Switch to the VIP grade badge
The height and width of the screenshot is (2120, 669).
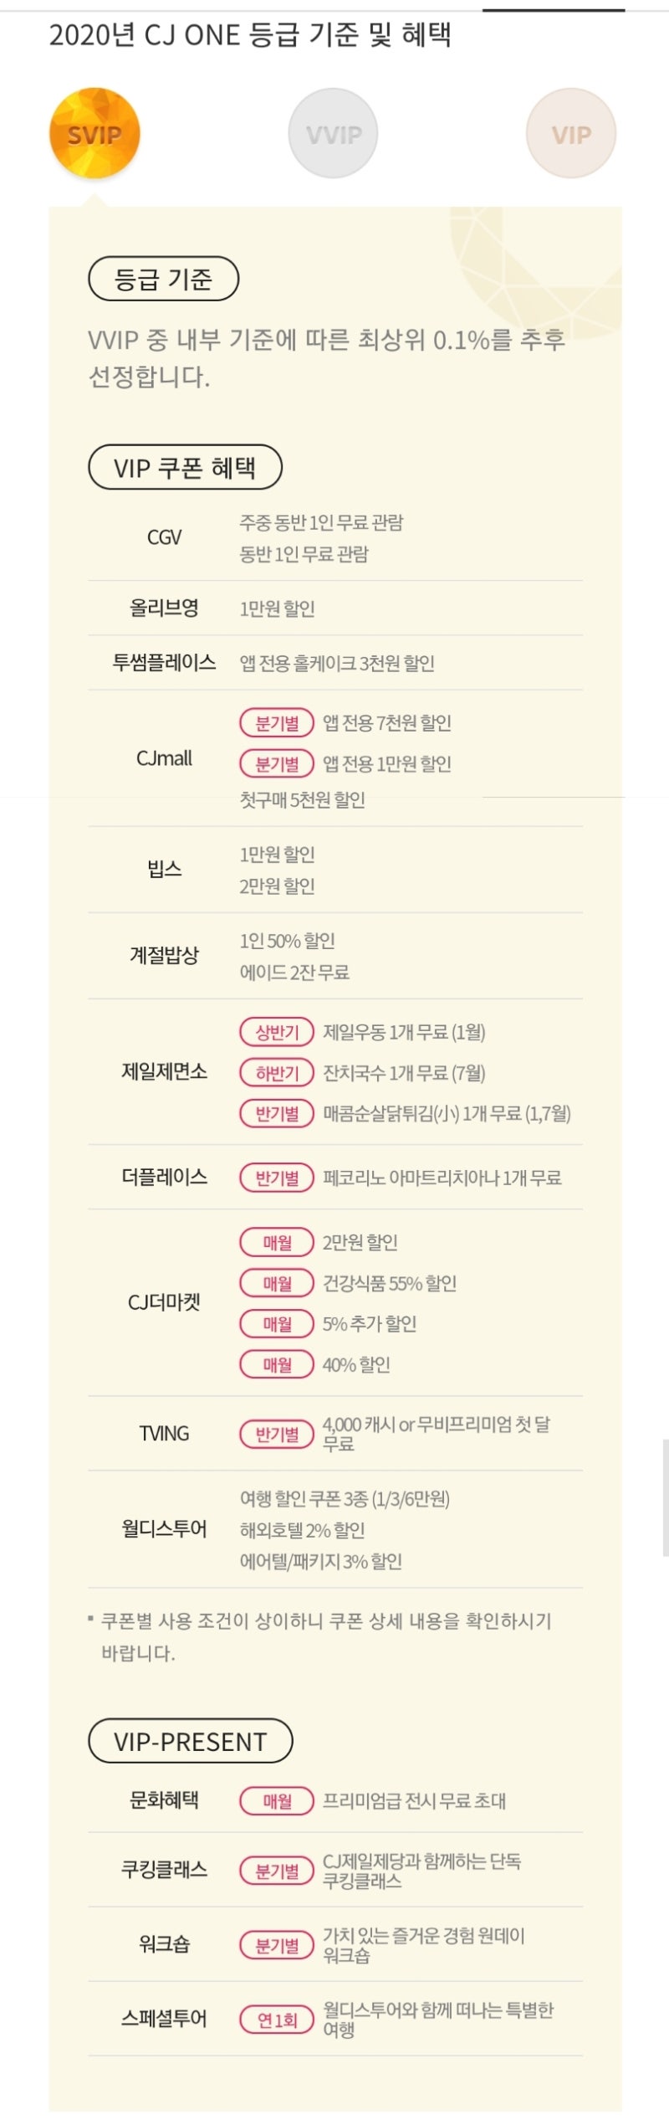tap(571, 133)
